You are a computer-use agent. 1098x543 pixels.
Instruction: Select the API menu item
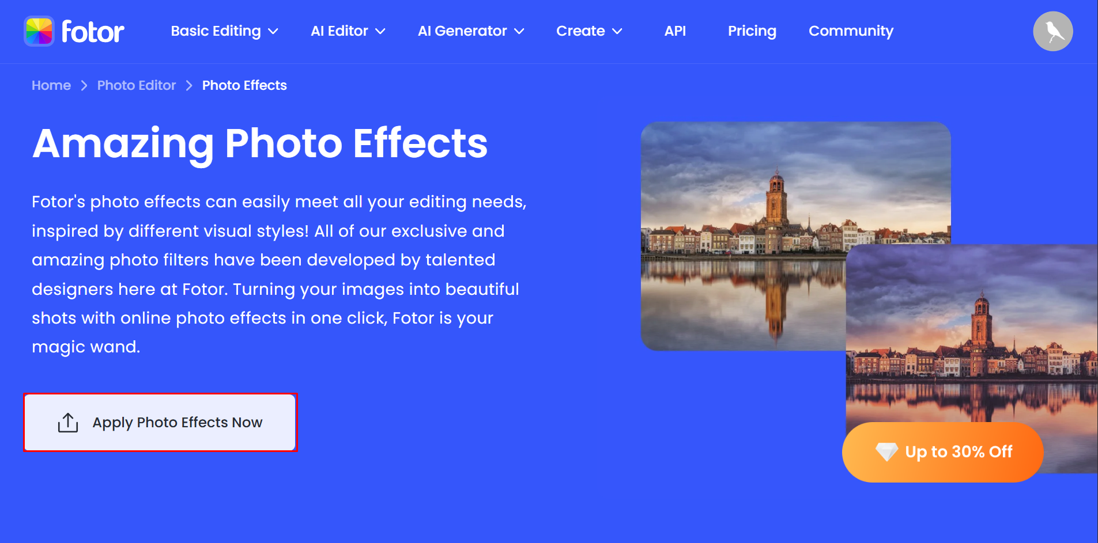coord(675,31)
